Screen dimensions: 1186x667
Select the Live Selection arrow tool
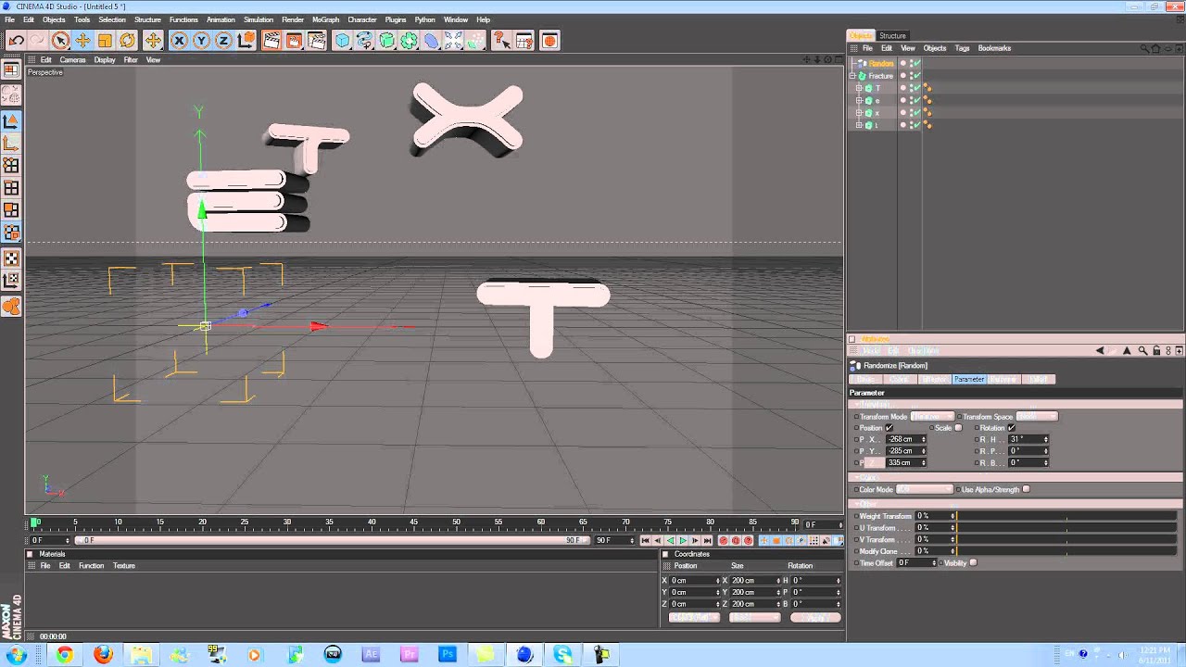click(60, 41)
